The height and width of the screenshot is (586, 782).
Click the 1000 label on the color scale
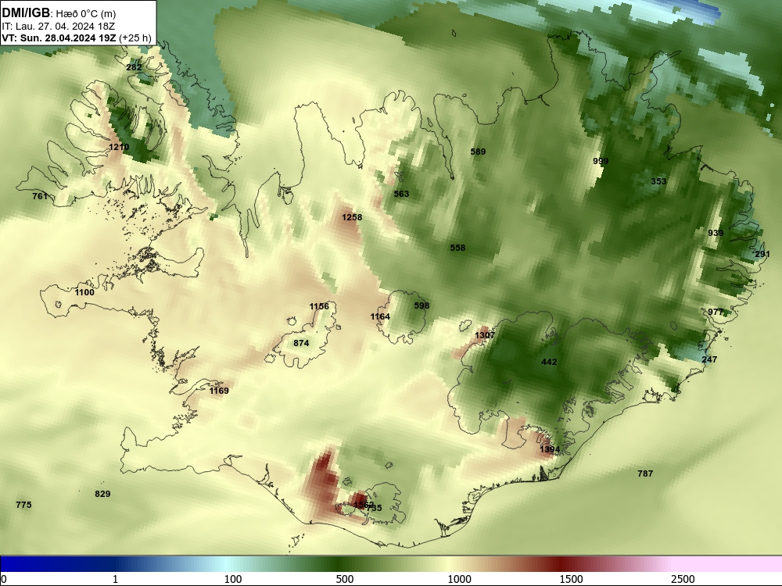point(459,579)
